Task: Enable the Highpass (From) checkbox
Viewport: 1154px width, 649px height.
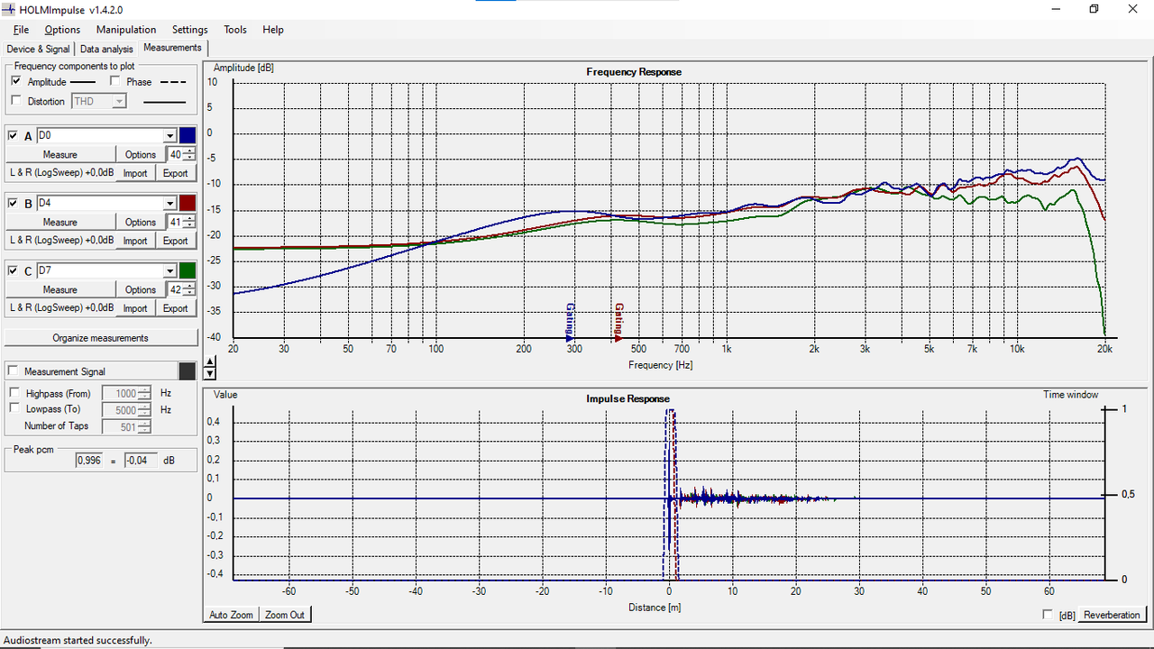Action: (14, 393)
